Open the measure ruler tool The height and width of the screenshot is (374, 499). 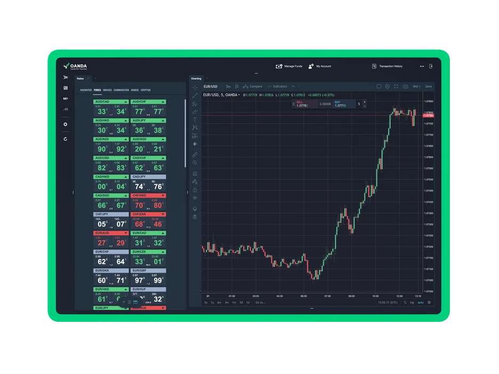195,154
